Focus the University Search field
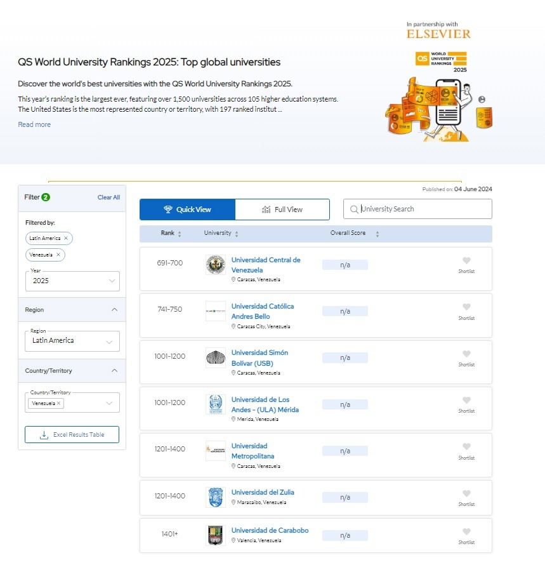Viewport: 545px width, 579px height. [x=417, y=209]
